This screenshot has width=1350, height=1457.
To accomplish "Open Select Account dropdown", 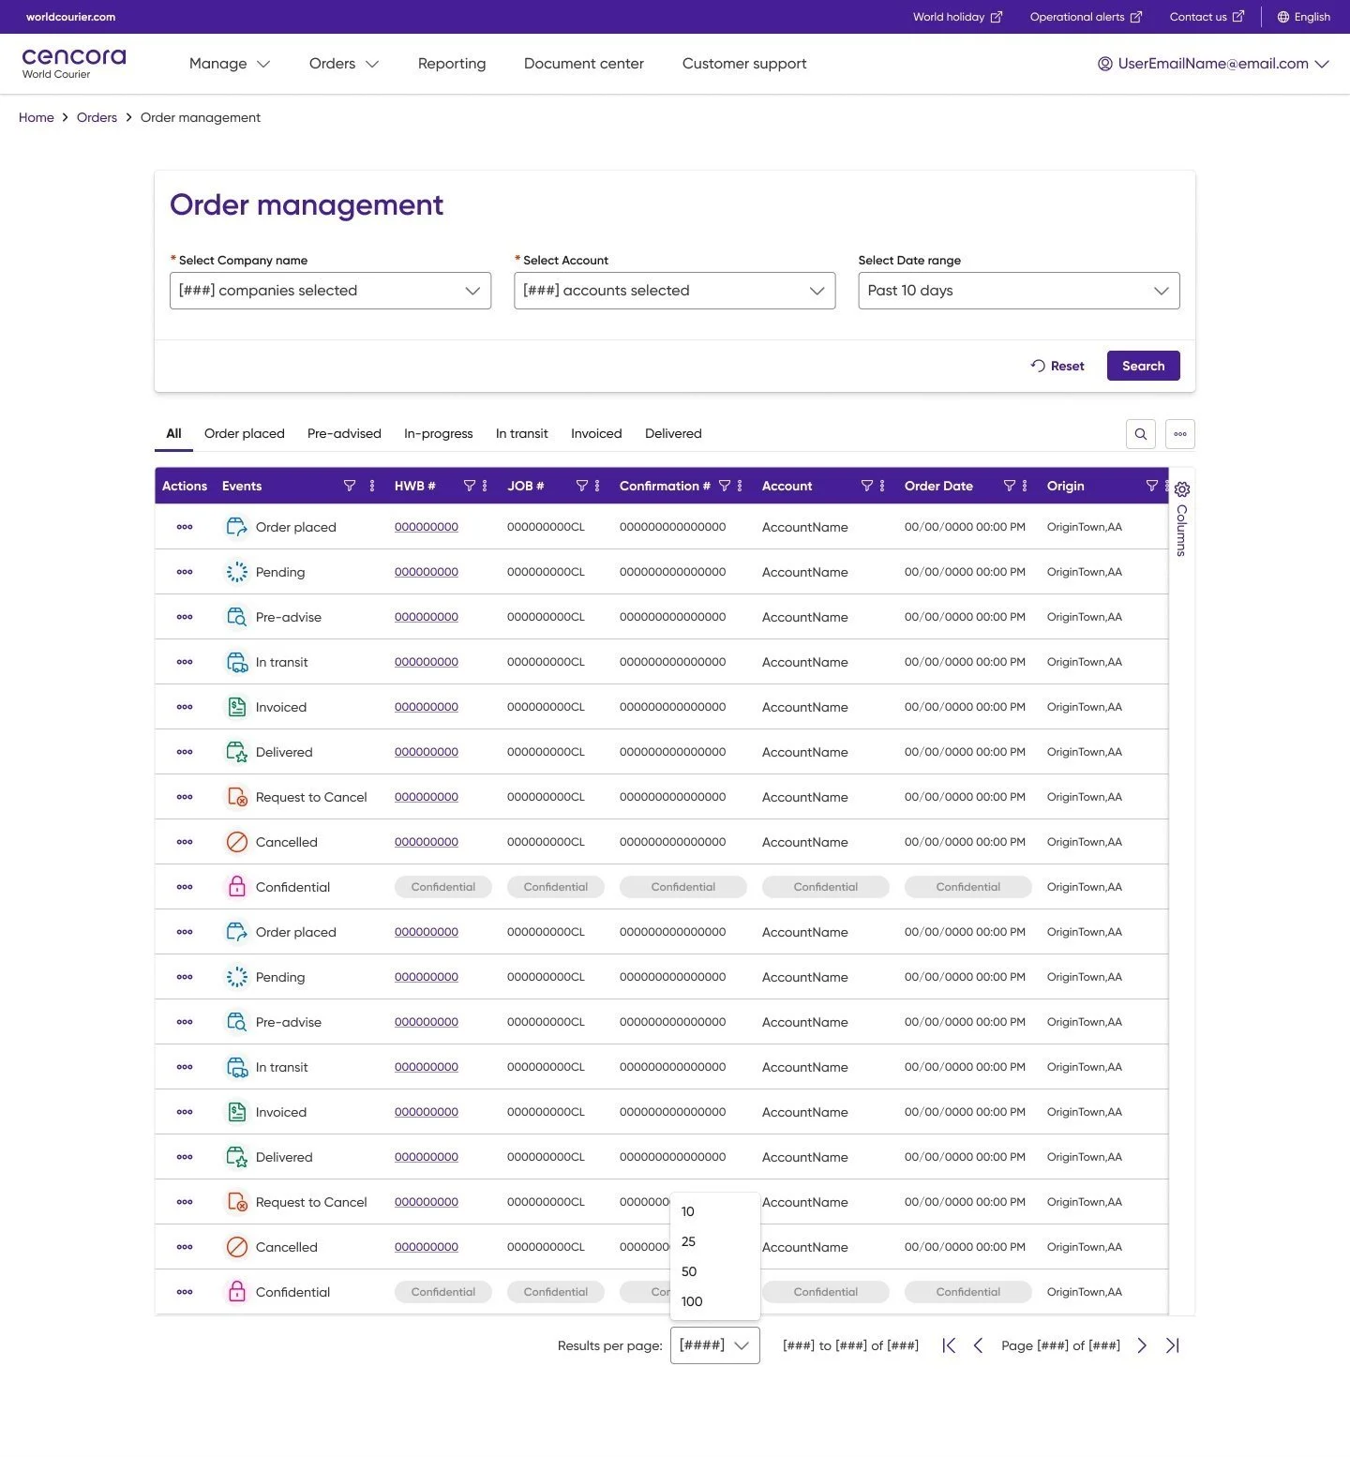I will pos(674,291).
